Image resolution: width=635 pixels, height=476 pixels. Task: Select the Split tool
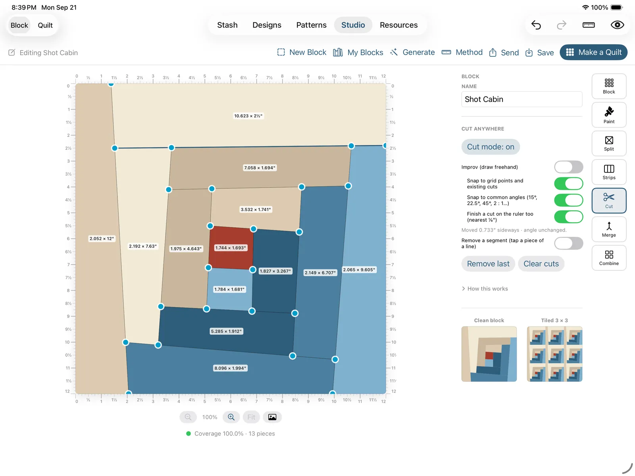(609, 143)
